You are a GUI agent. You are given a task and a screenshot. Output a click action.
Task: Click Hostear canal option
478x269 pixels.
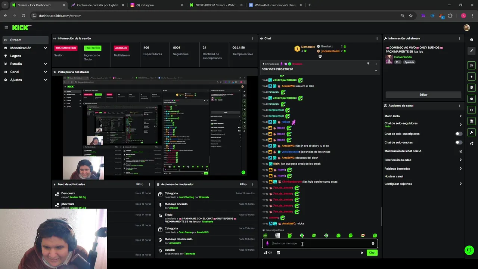pos(394,176)
